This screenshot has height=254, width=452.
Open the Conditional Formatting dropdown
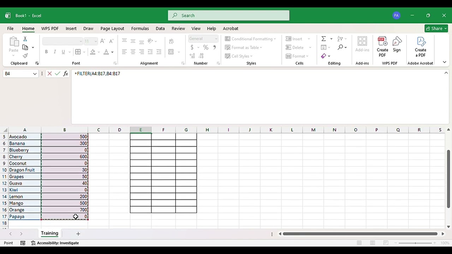coord(250,39)
